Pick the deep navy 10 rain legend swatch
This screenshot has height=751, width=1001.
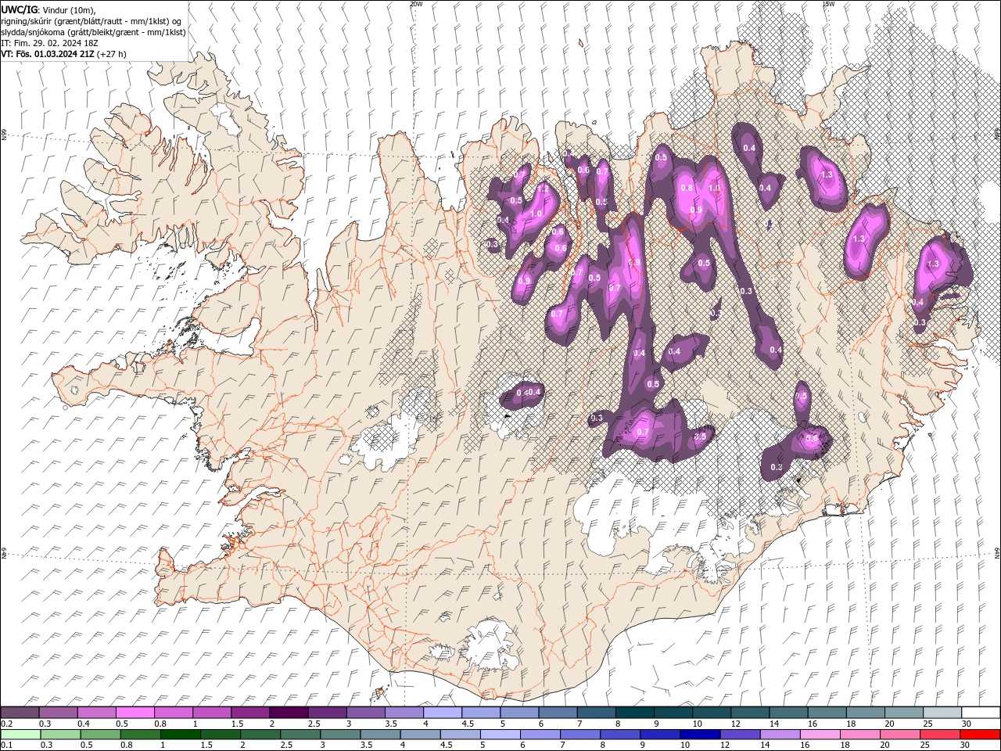coord(700,734)
